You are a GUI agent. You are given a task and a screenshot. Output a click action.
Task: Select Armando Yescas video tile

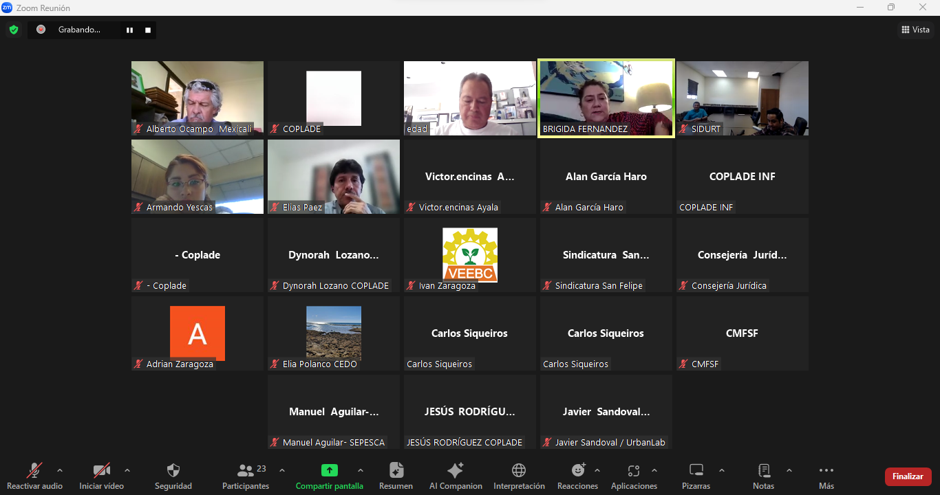(x=197, y=177)
